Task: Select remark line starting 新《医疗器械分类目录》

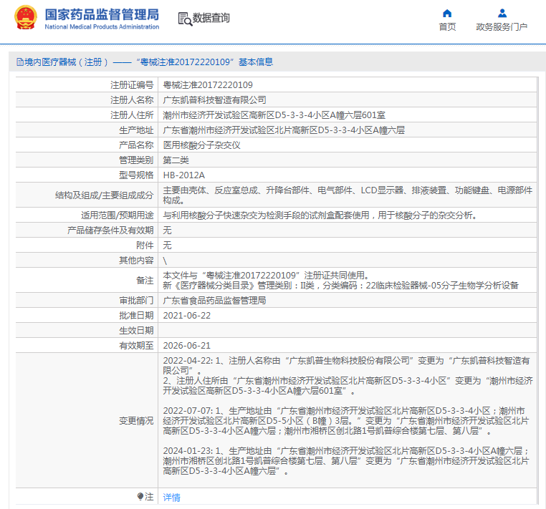Action: point(341,286)
